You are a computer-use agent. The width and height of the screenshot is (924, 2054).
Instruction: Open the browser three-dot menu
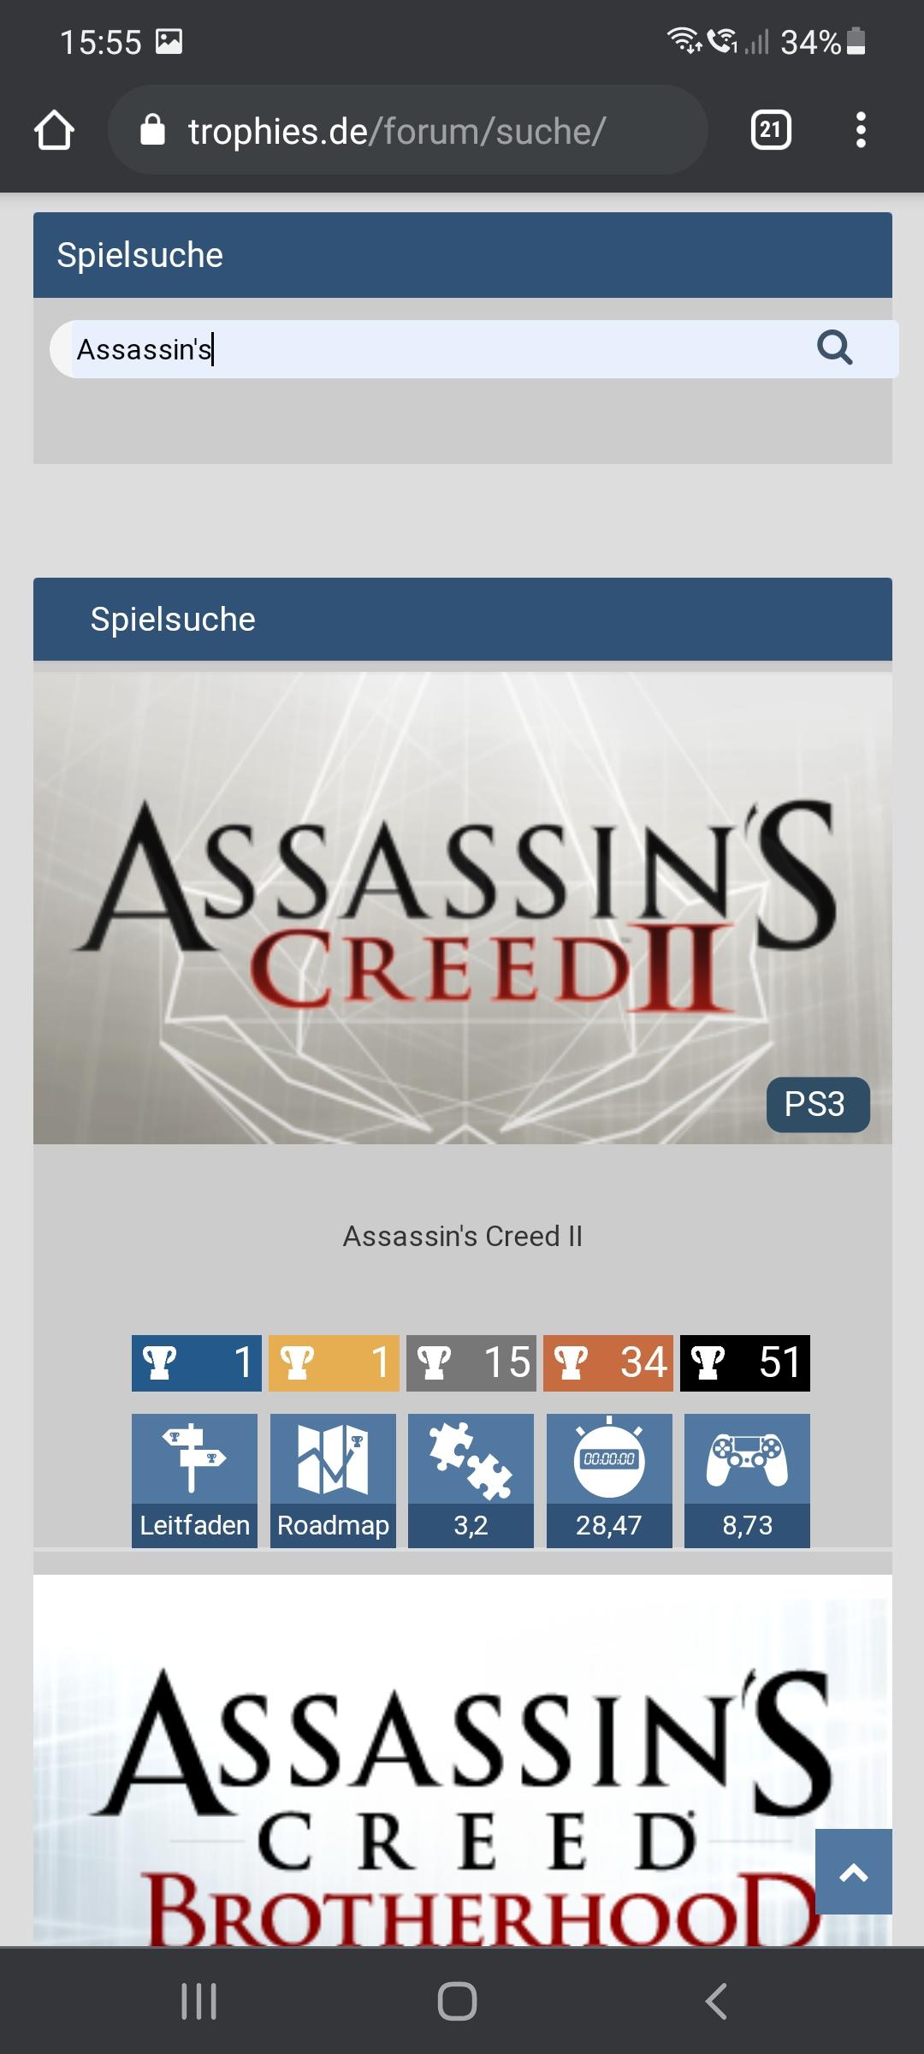tap(861, 130)
